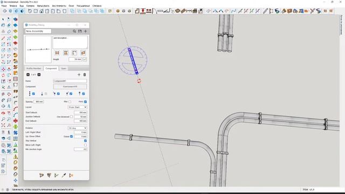
Task: Select the Move tool in left toolbar
Action: (x=3, y=70)
